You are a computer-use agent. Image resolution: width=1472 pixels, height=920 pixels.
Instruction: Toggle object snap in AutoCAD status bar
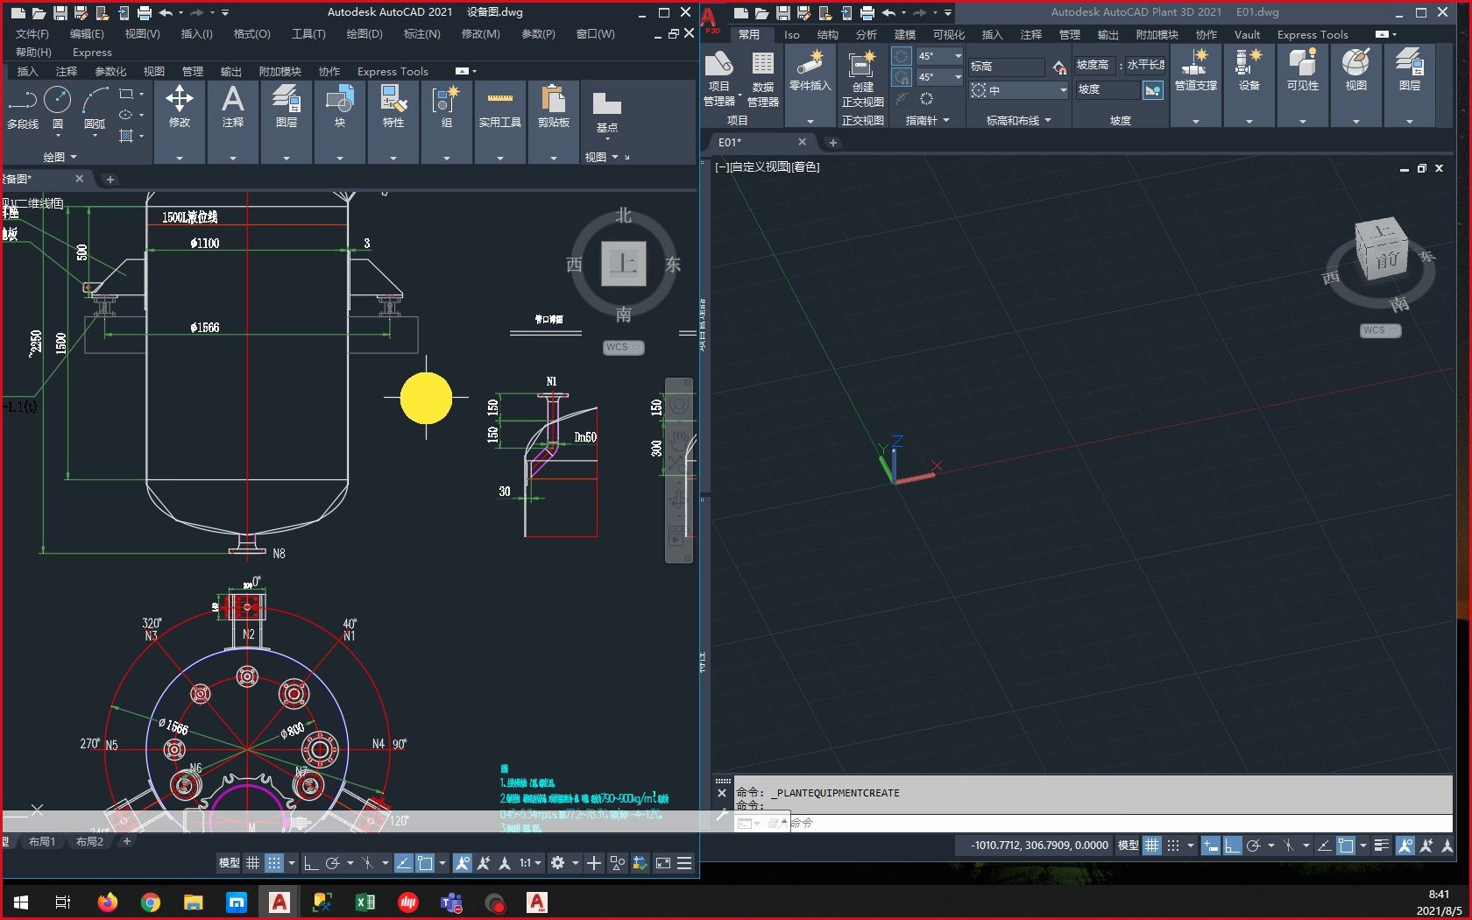tap(425, 863)
